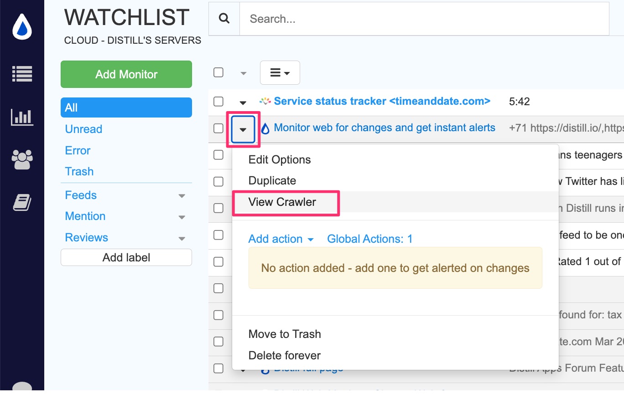
Task: Check the Service status tracker checkbox
Action: tap(218, 101)
